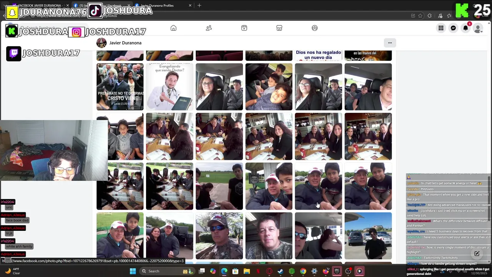Open the browser split screen icon
This screenshot has width=492, height=277.
(413, 16)
